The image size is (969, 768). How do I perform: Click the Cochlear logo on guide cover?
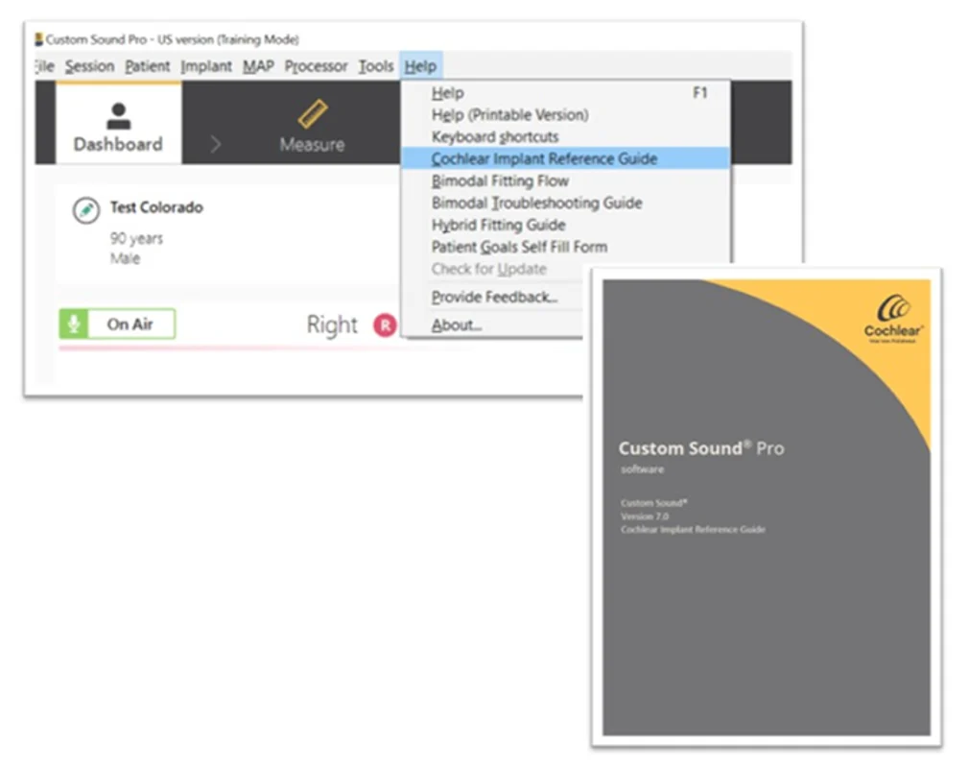[893, 318]
